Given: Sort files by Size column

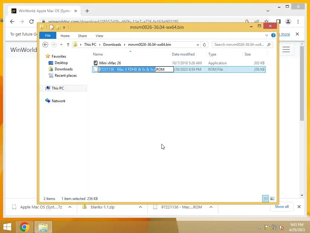Looking at the screenshot, I should 255,54.
